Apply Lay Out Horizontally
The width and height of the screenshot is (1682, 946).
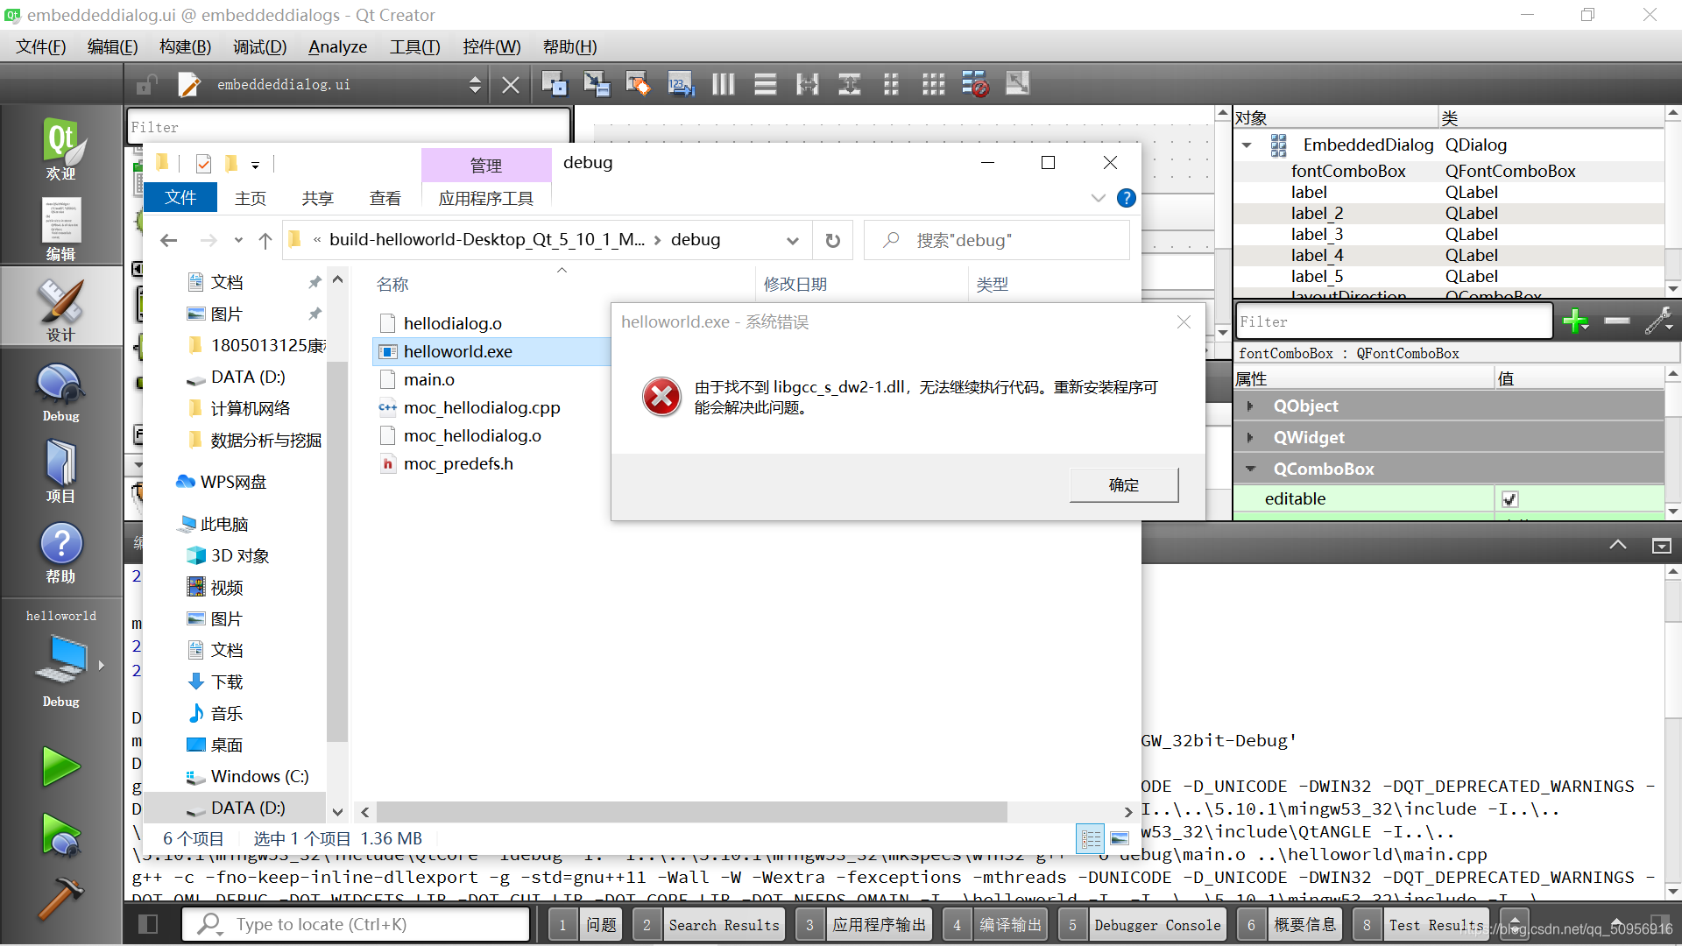tap(723, 84)
